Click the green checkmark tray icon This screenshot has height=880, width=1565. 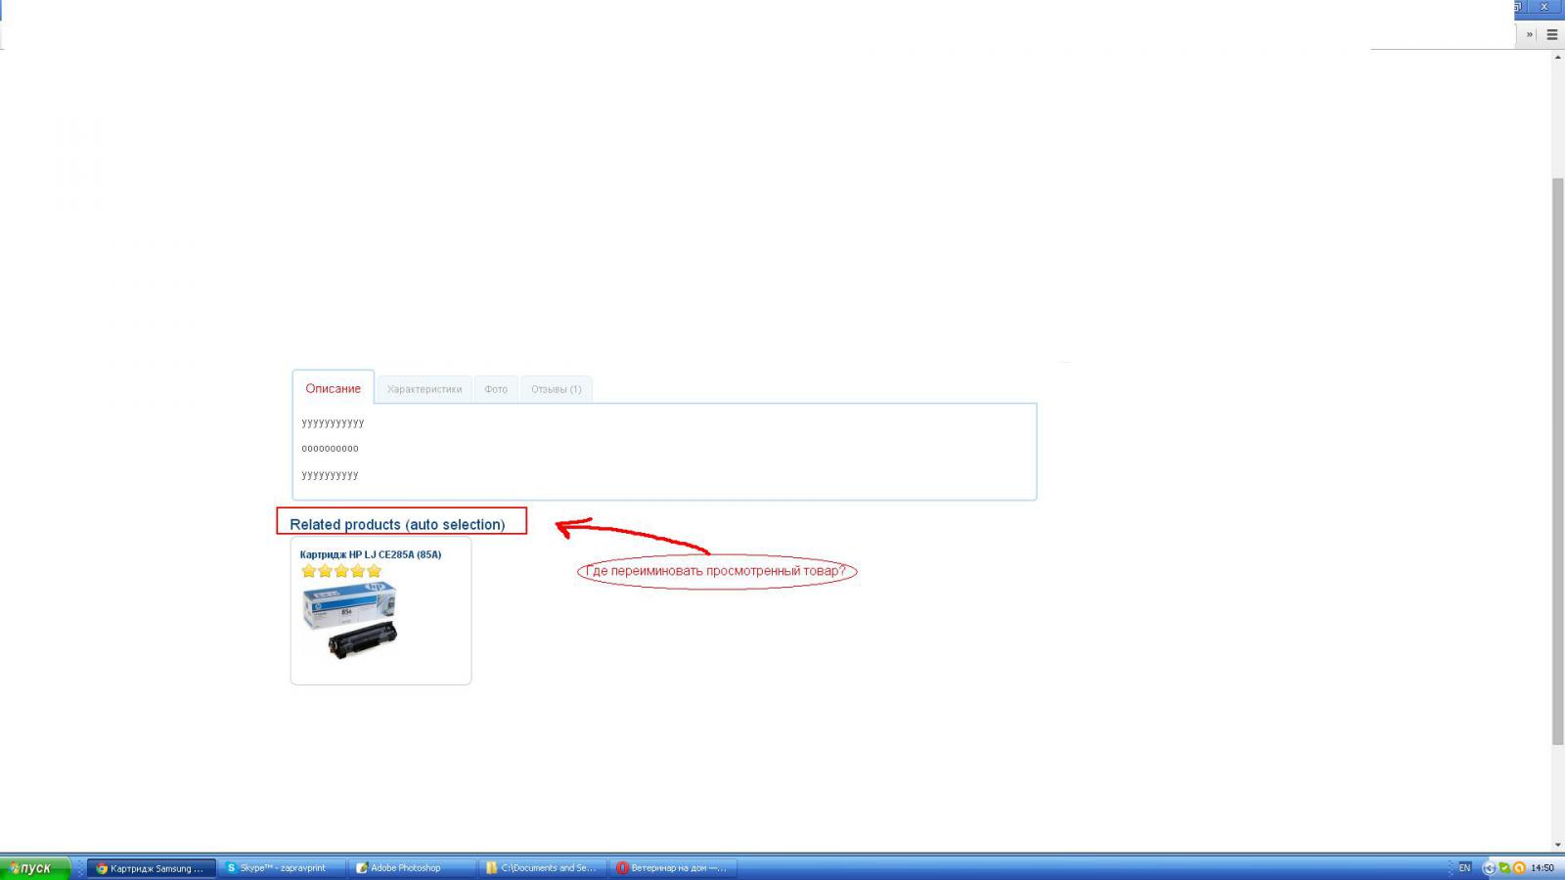1504,867
